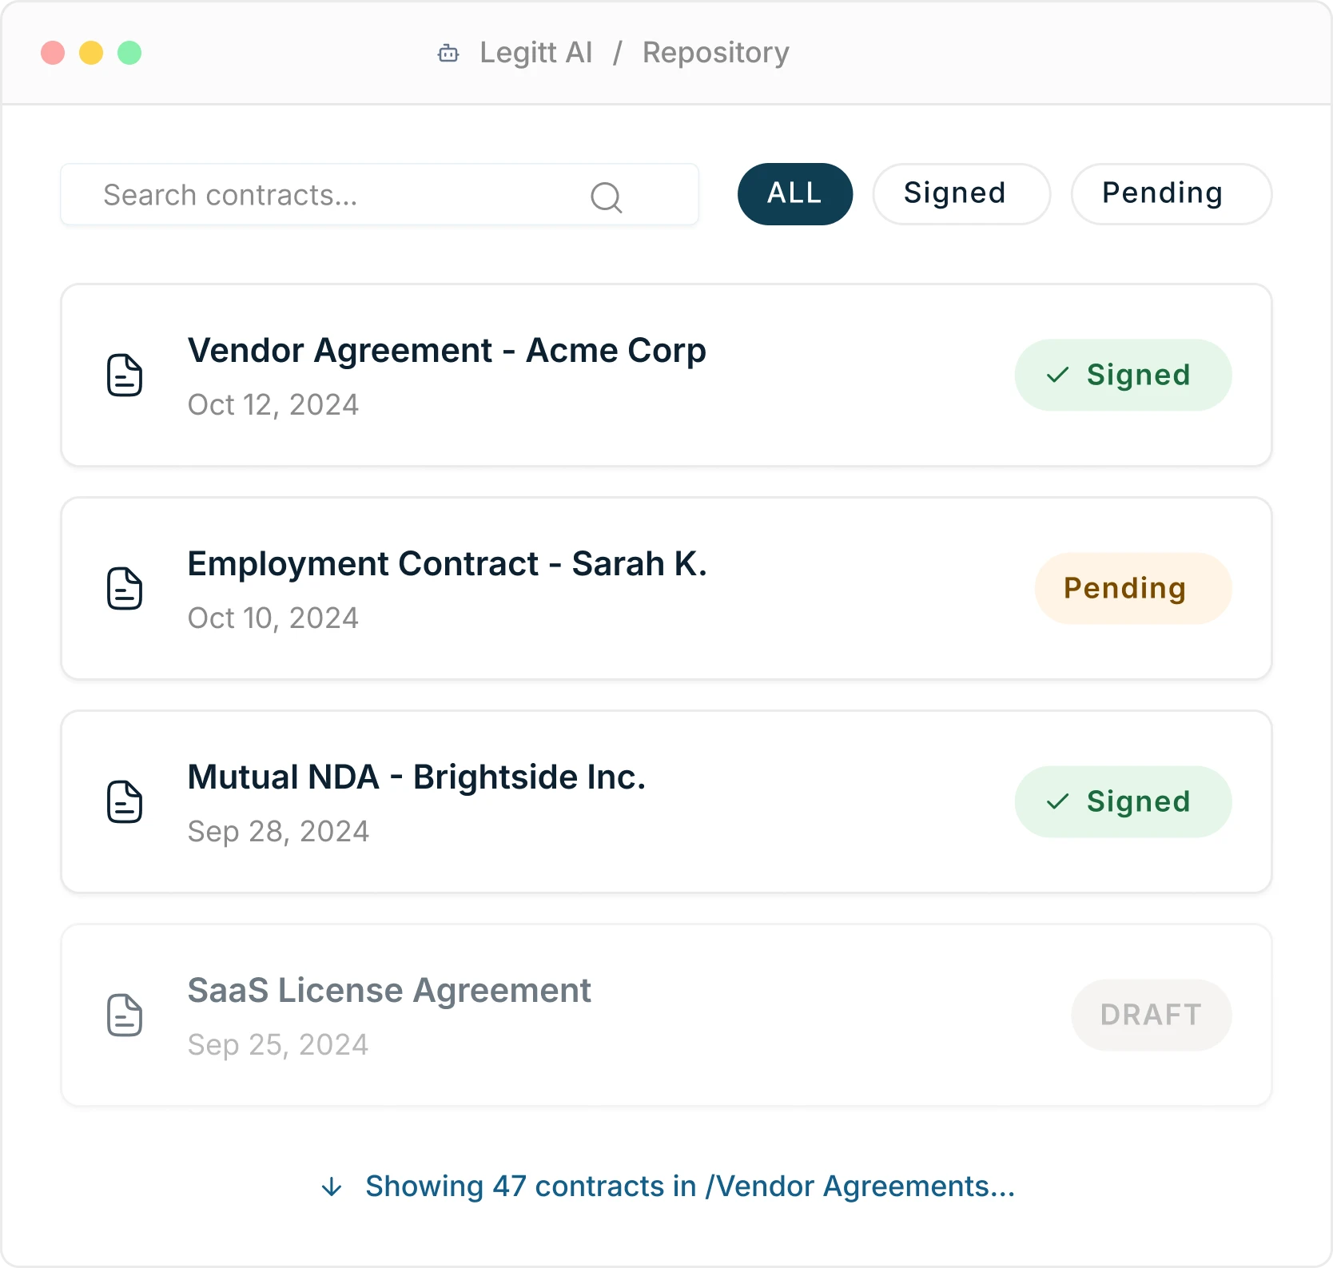Click into the Search contracts field
This screenshot has height=1268, width=1333.
[x=320, y=194]
